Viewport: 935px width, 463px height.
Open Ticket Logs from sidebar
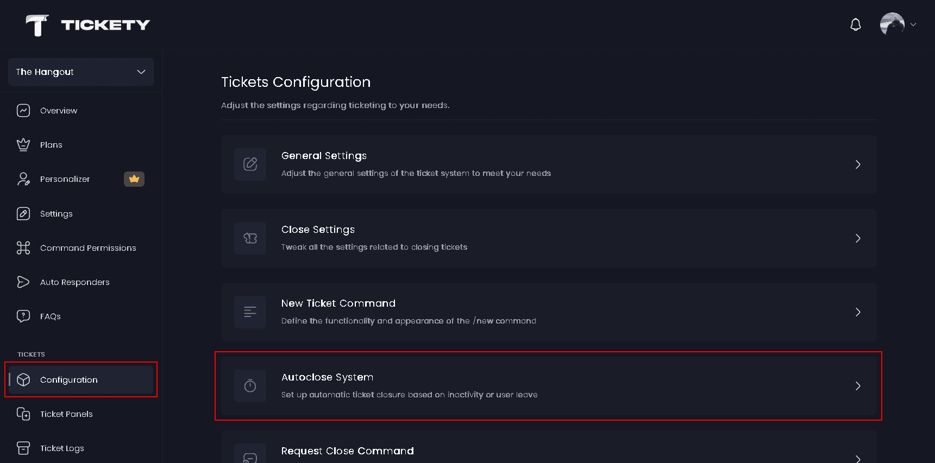point(62,448)
